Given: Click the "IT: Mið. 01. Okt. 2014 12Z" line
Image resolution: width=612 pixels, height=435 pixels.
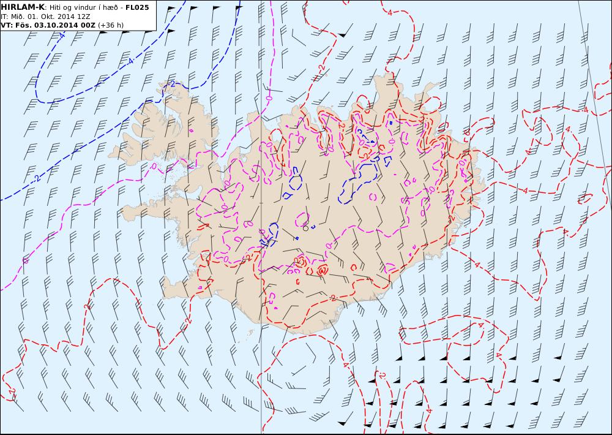Looking at the screenshot, I should (x=45, y=17).
